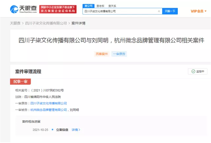Image resolution: width=211 pixels, height=143 pixels.
Task: Click the defendant name 刘同明
Action: (x=74, y=110)
